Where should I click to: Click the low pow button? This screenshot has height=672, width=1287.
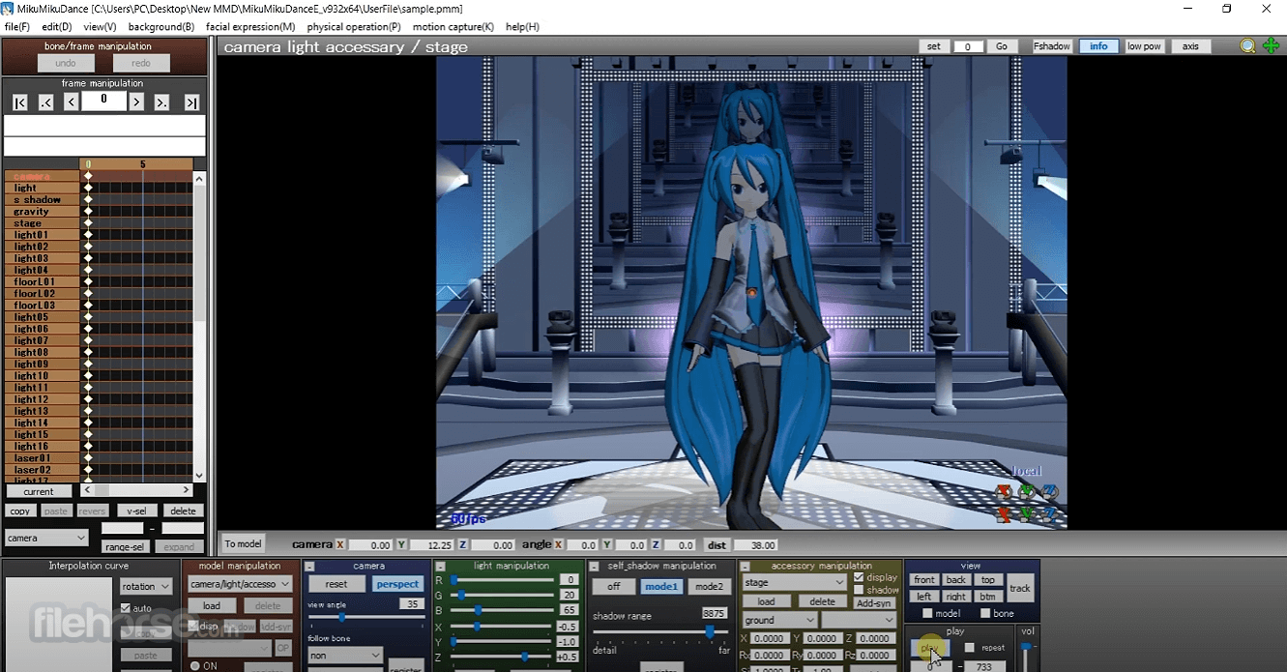coord(1144,46)
